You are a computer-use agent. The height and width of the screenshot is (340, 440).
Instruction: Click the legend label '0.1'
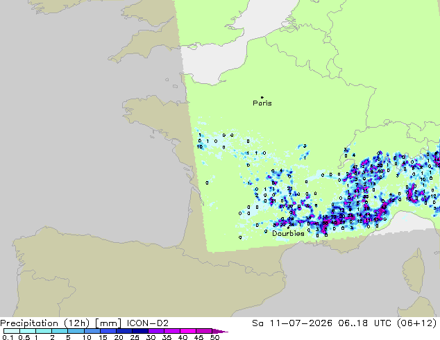pos(8,337)
